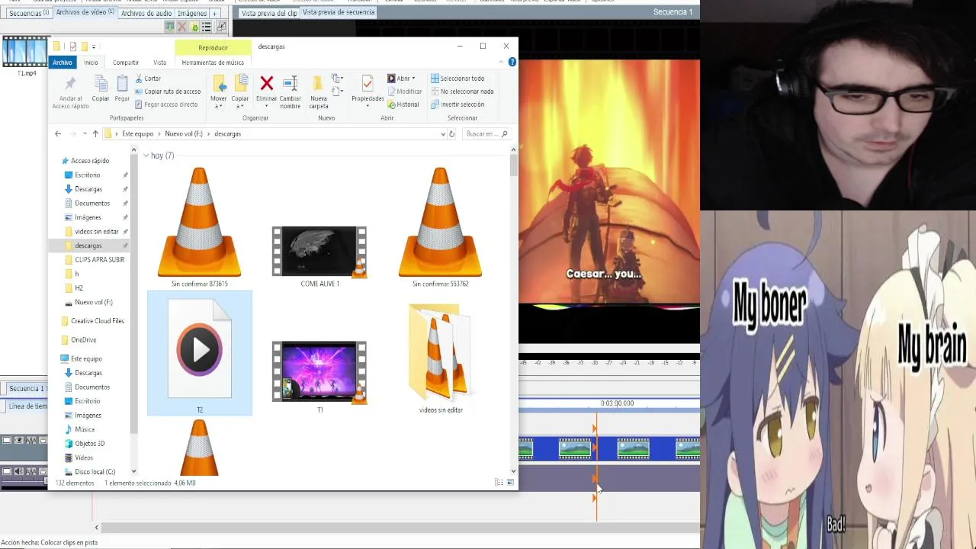
Task: Click the list view icon in editor bin toolbar
Action: click(x=206, y=27)
